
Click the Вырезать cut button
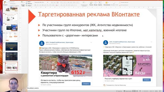click(x=12, y=2)
